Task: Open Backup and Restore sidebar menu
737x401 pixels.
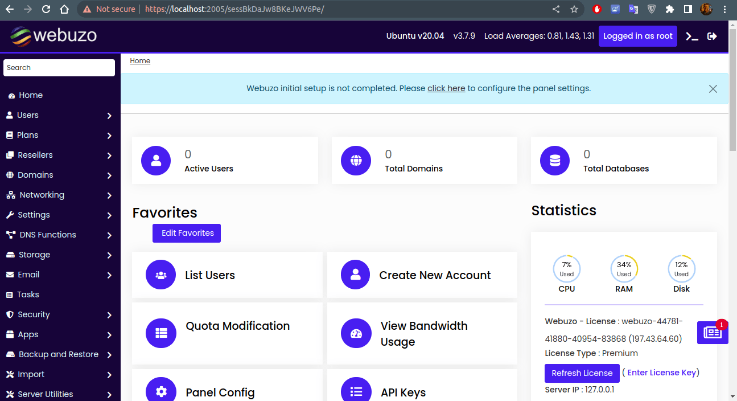Action: coord(60,354)
